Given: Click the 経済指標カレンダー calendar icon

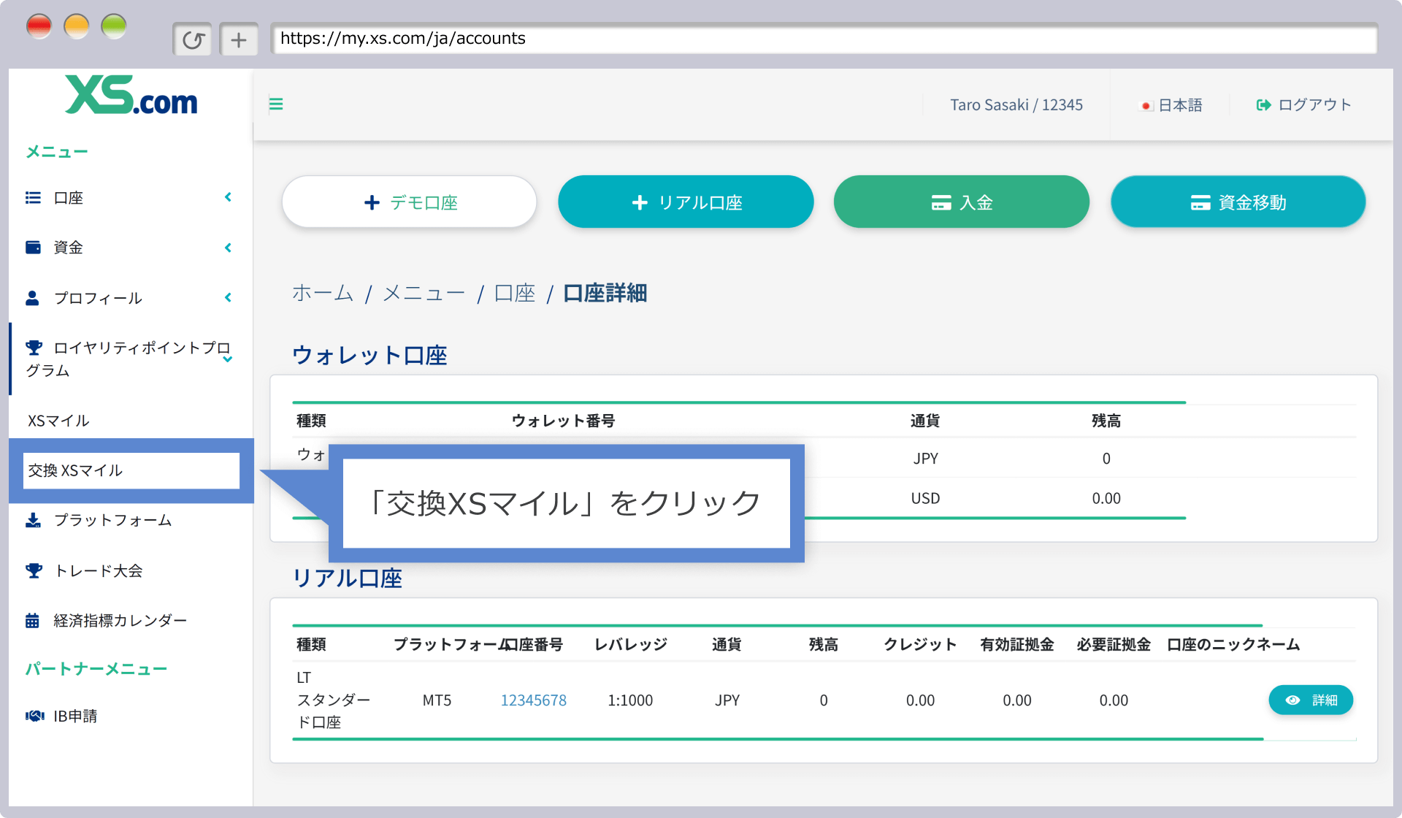Looking at the screenshot, I should tap(32, 621).
